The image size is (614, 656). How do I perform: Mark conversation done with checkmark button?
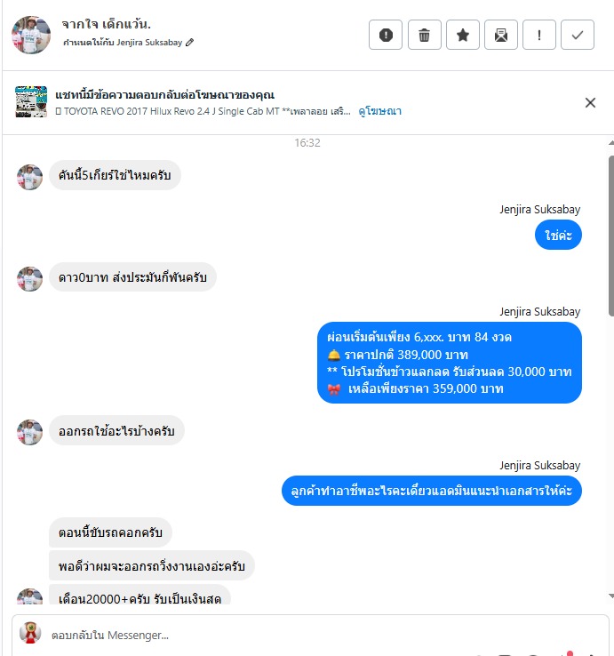[578, 35]
